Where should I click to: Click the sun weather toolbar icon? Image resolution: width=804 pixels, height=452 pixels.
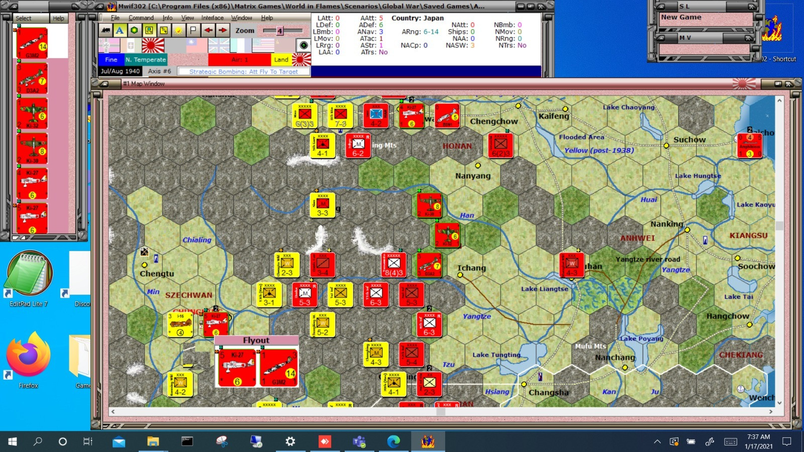pos(178,30)
